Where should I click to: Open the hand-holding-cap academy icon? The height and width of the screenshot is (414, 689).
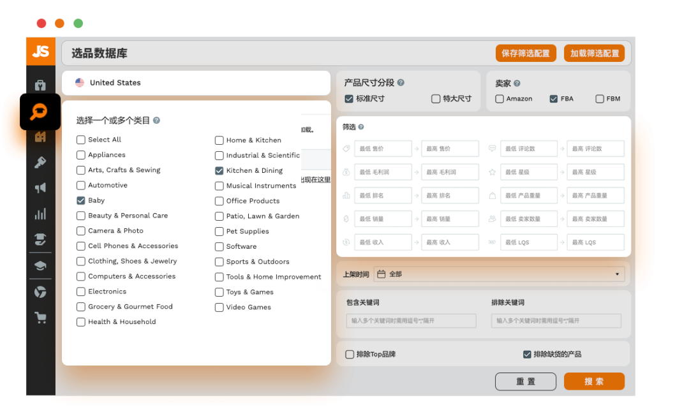(40, 239)
